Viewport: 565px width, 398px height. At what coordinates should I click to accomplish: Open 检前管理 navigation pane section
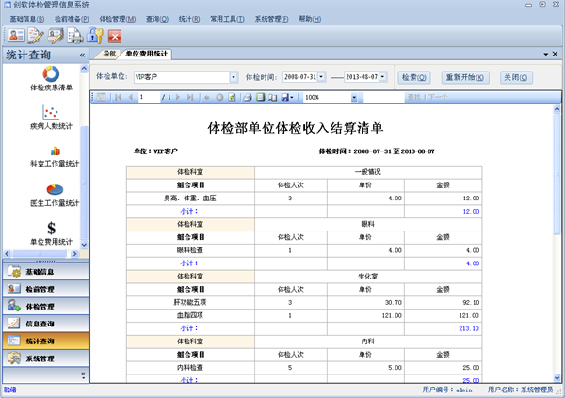coord(46,289)
